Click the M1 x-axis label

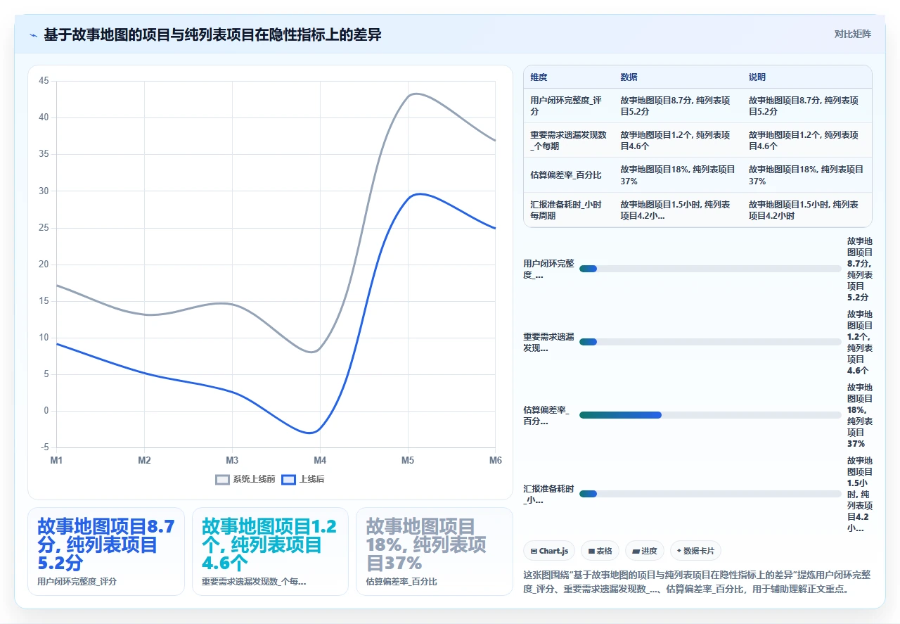(x=56, y=460)
